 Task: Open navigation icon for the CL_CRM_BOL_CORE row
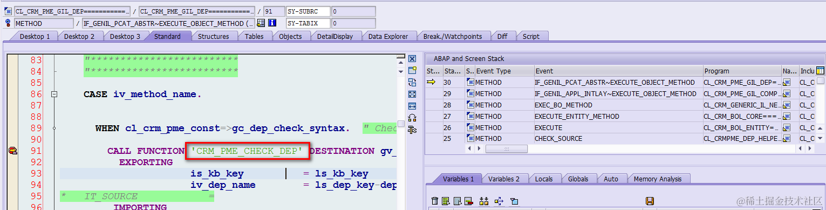[786, 116]
